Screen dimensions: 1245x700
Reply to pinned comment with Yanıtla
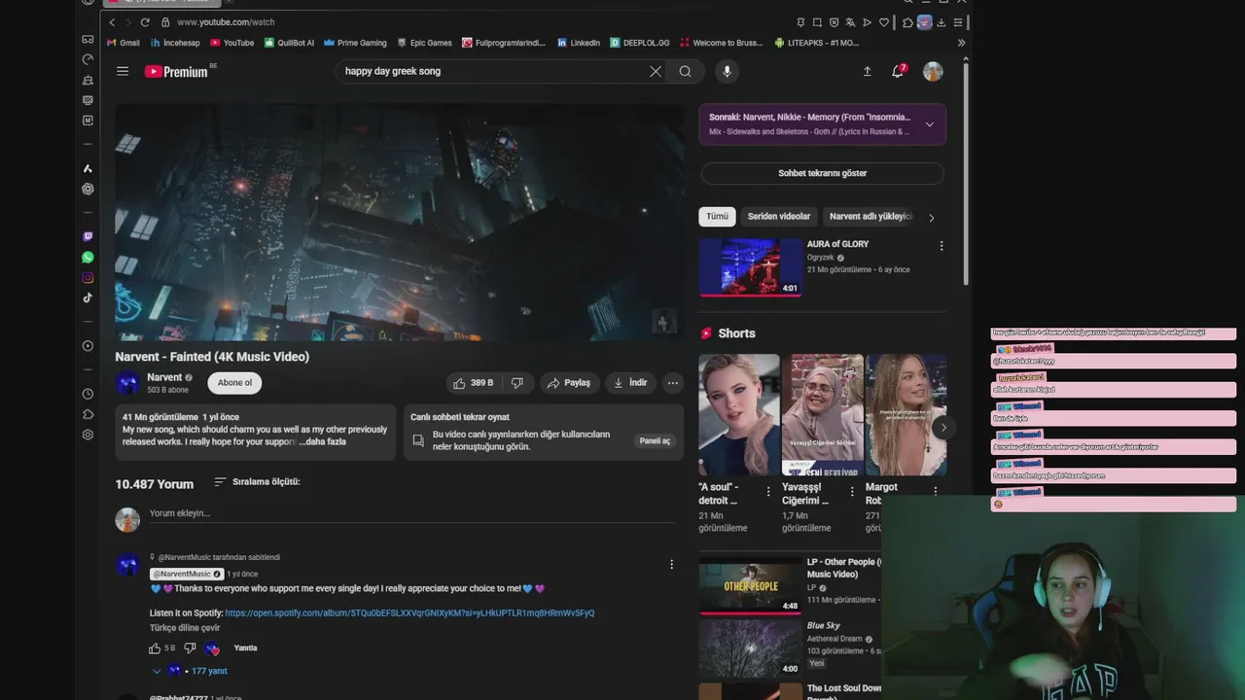(x=246, y=648)
